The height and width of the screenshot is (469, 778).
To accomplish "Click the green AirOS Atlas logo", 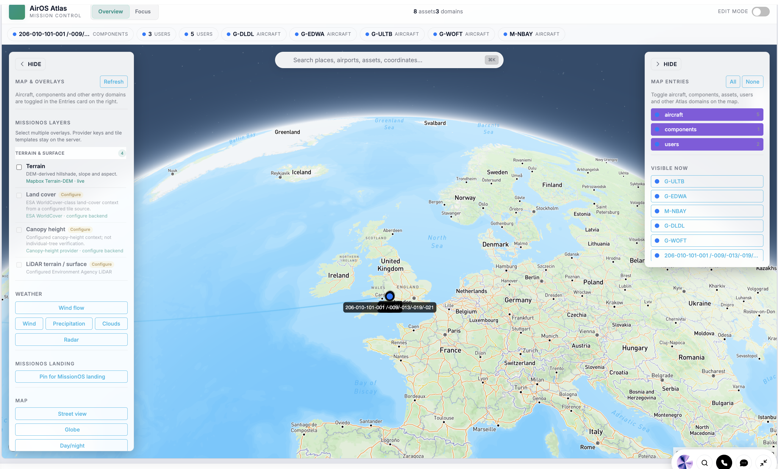I will tap(17, 12).
